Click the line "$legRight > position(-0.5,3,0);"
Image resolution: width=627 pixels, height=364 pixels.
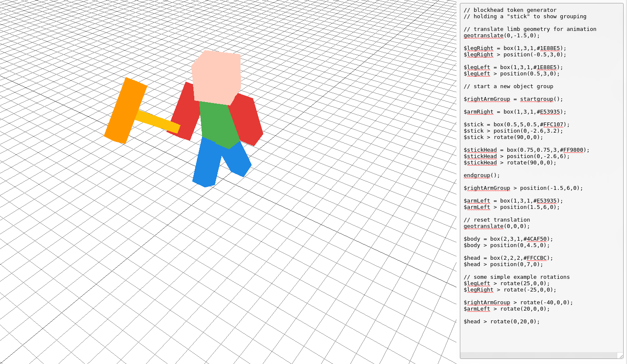(x=515, y=55)
